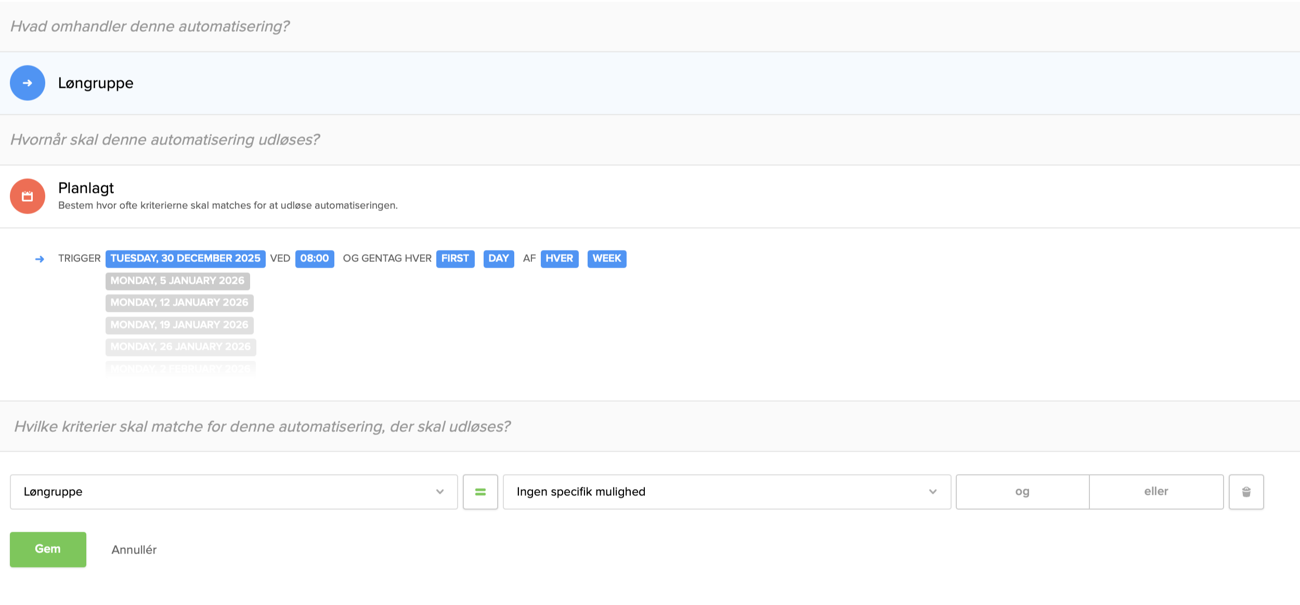Click the green equals operator button
1300x605 pixels.
pos(480,492)
